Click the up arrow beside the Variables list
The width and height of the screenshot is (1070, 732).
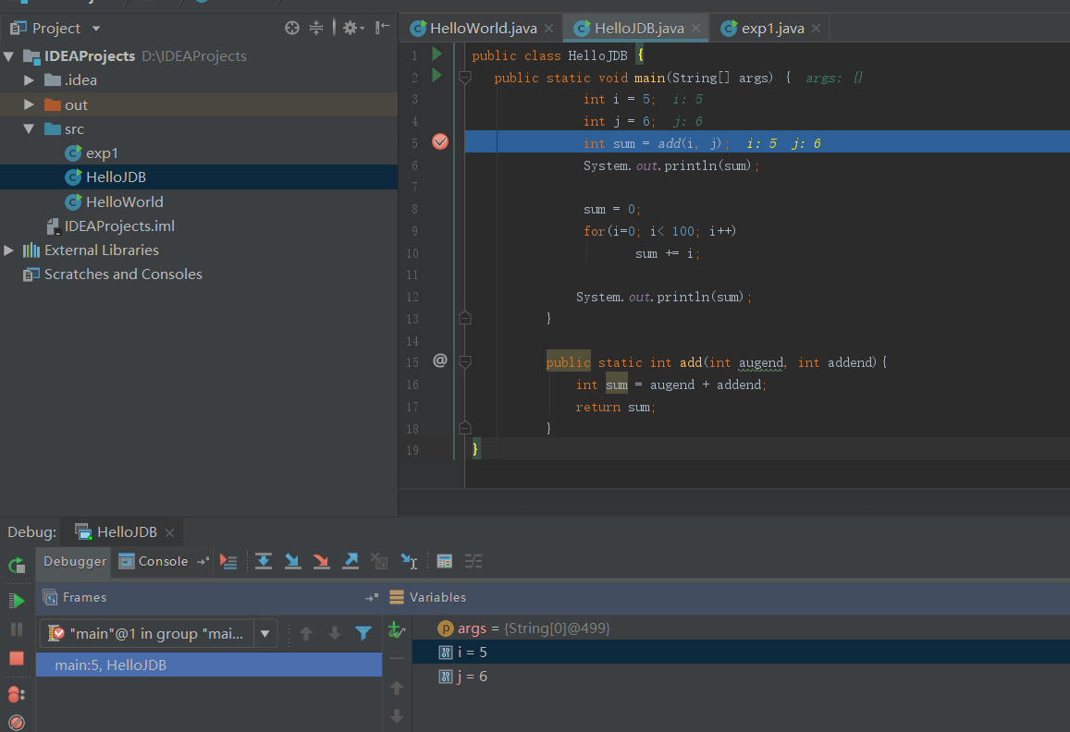coord(397,688)
